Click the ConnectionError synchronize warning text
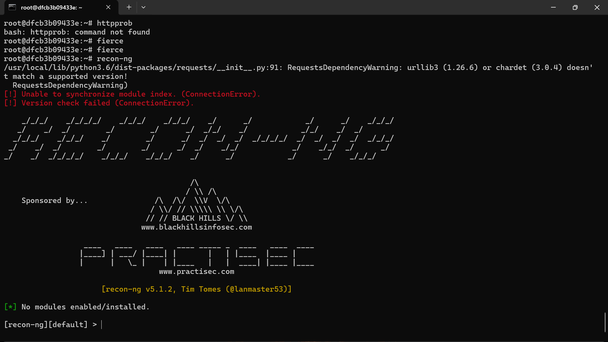608x342 pixels. (x=132, y=94)
